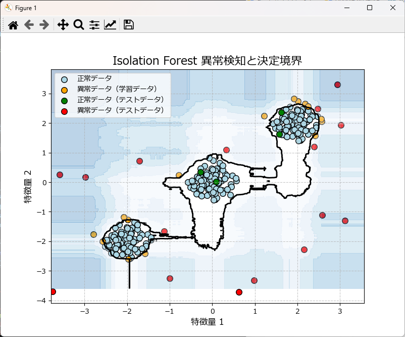Image resolution: width=405 pixels, height=337 pixels.
Task: Reset the plot view with the Home icon
Action: 14,24
